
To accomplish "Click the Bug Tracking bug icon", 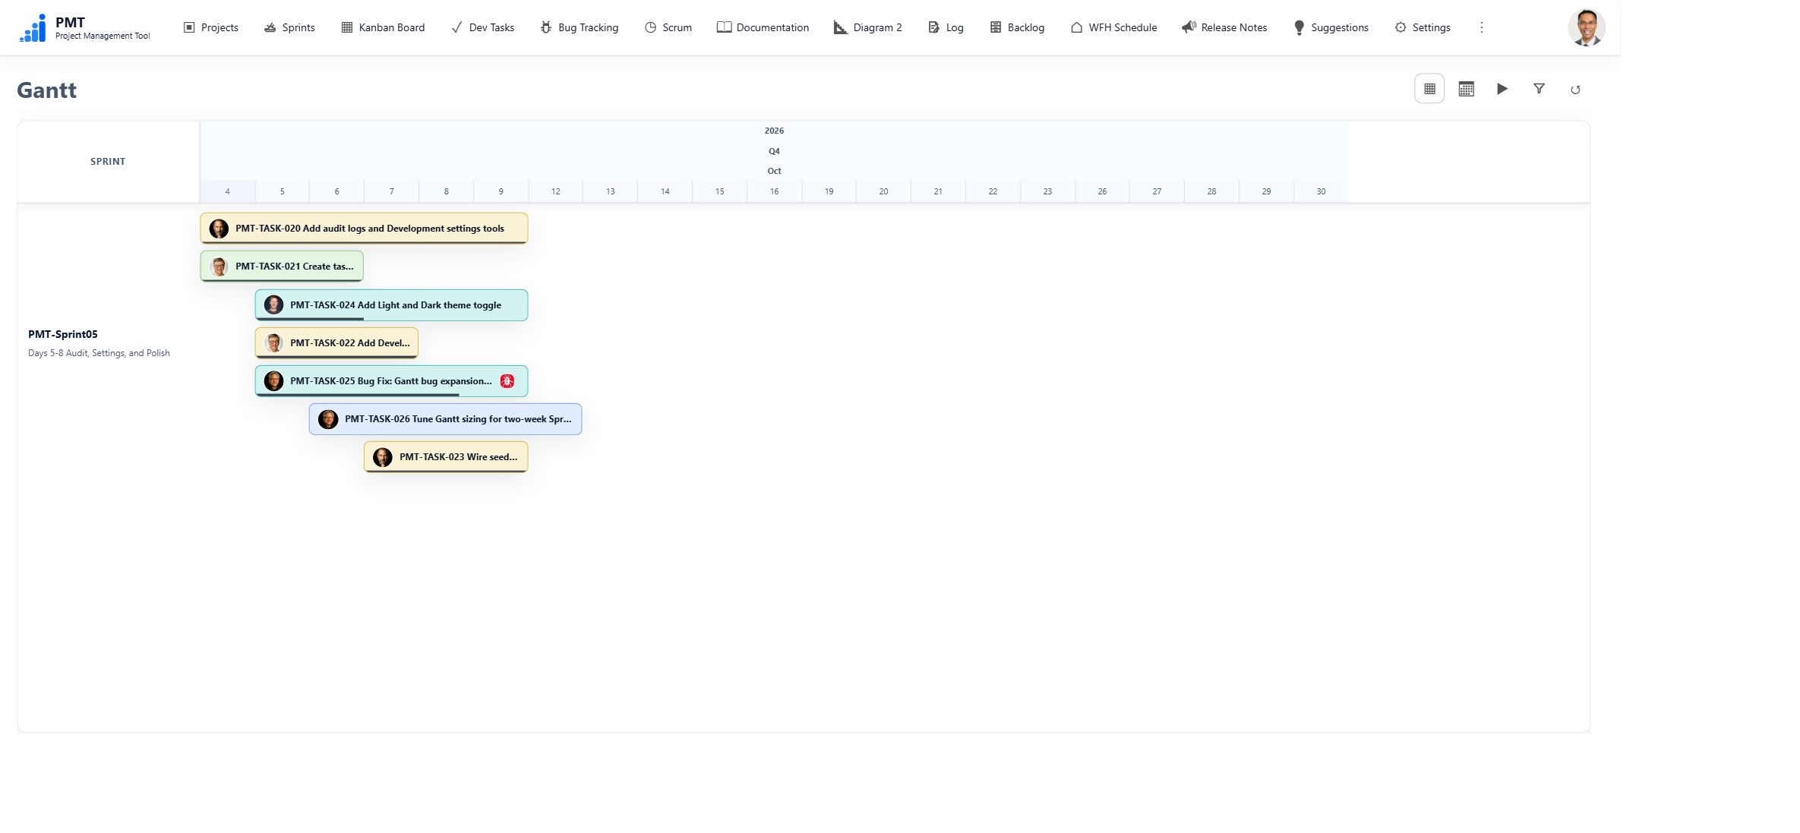I will [545, 27].
